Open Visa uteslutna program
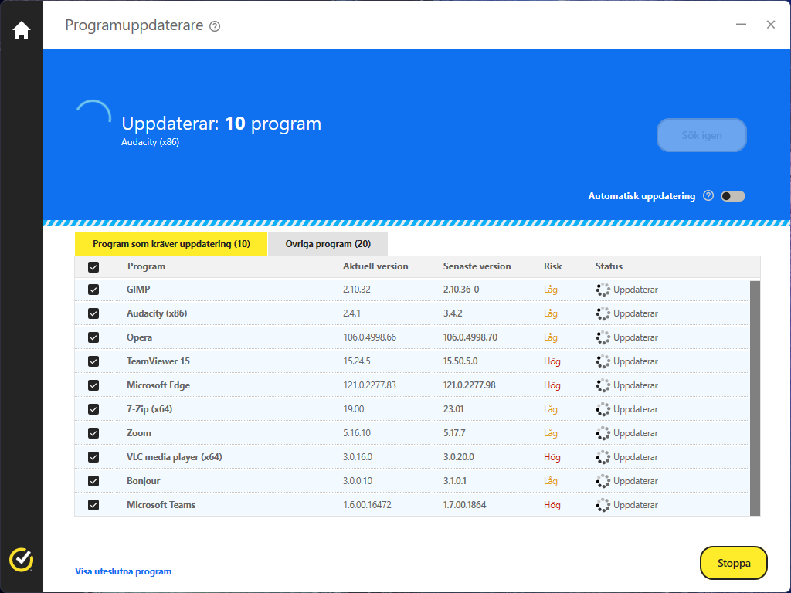Viewport: 791px width, 593px height. (122, 571)
